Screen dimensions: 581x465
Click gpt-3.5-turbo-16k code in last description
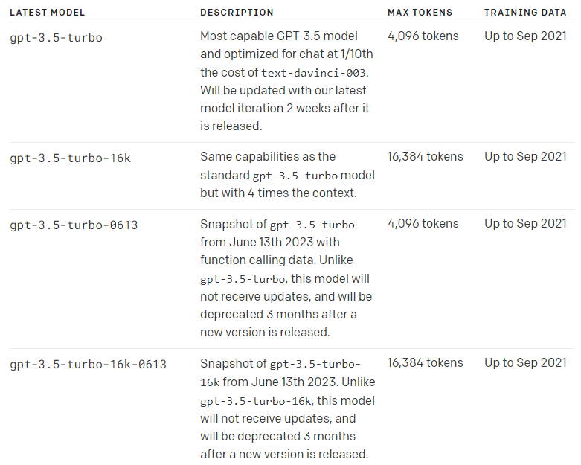tap(256, 401)
